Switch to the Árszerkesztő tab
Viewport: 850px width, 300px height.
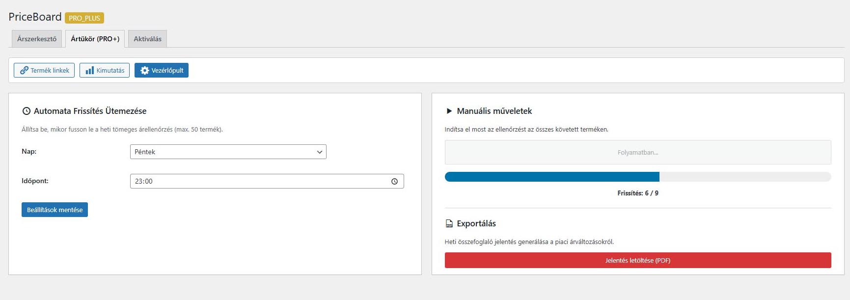tap(37, 39)
